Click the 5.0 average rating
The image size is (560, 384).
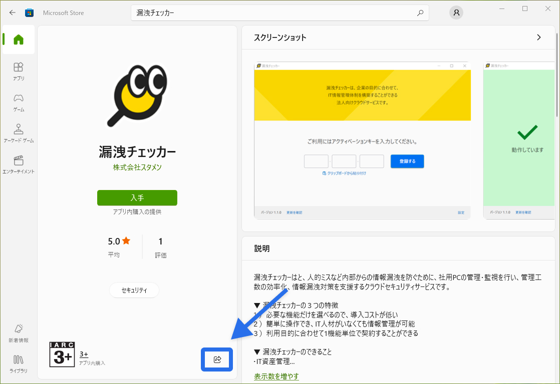point(119,246)
